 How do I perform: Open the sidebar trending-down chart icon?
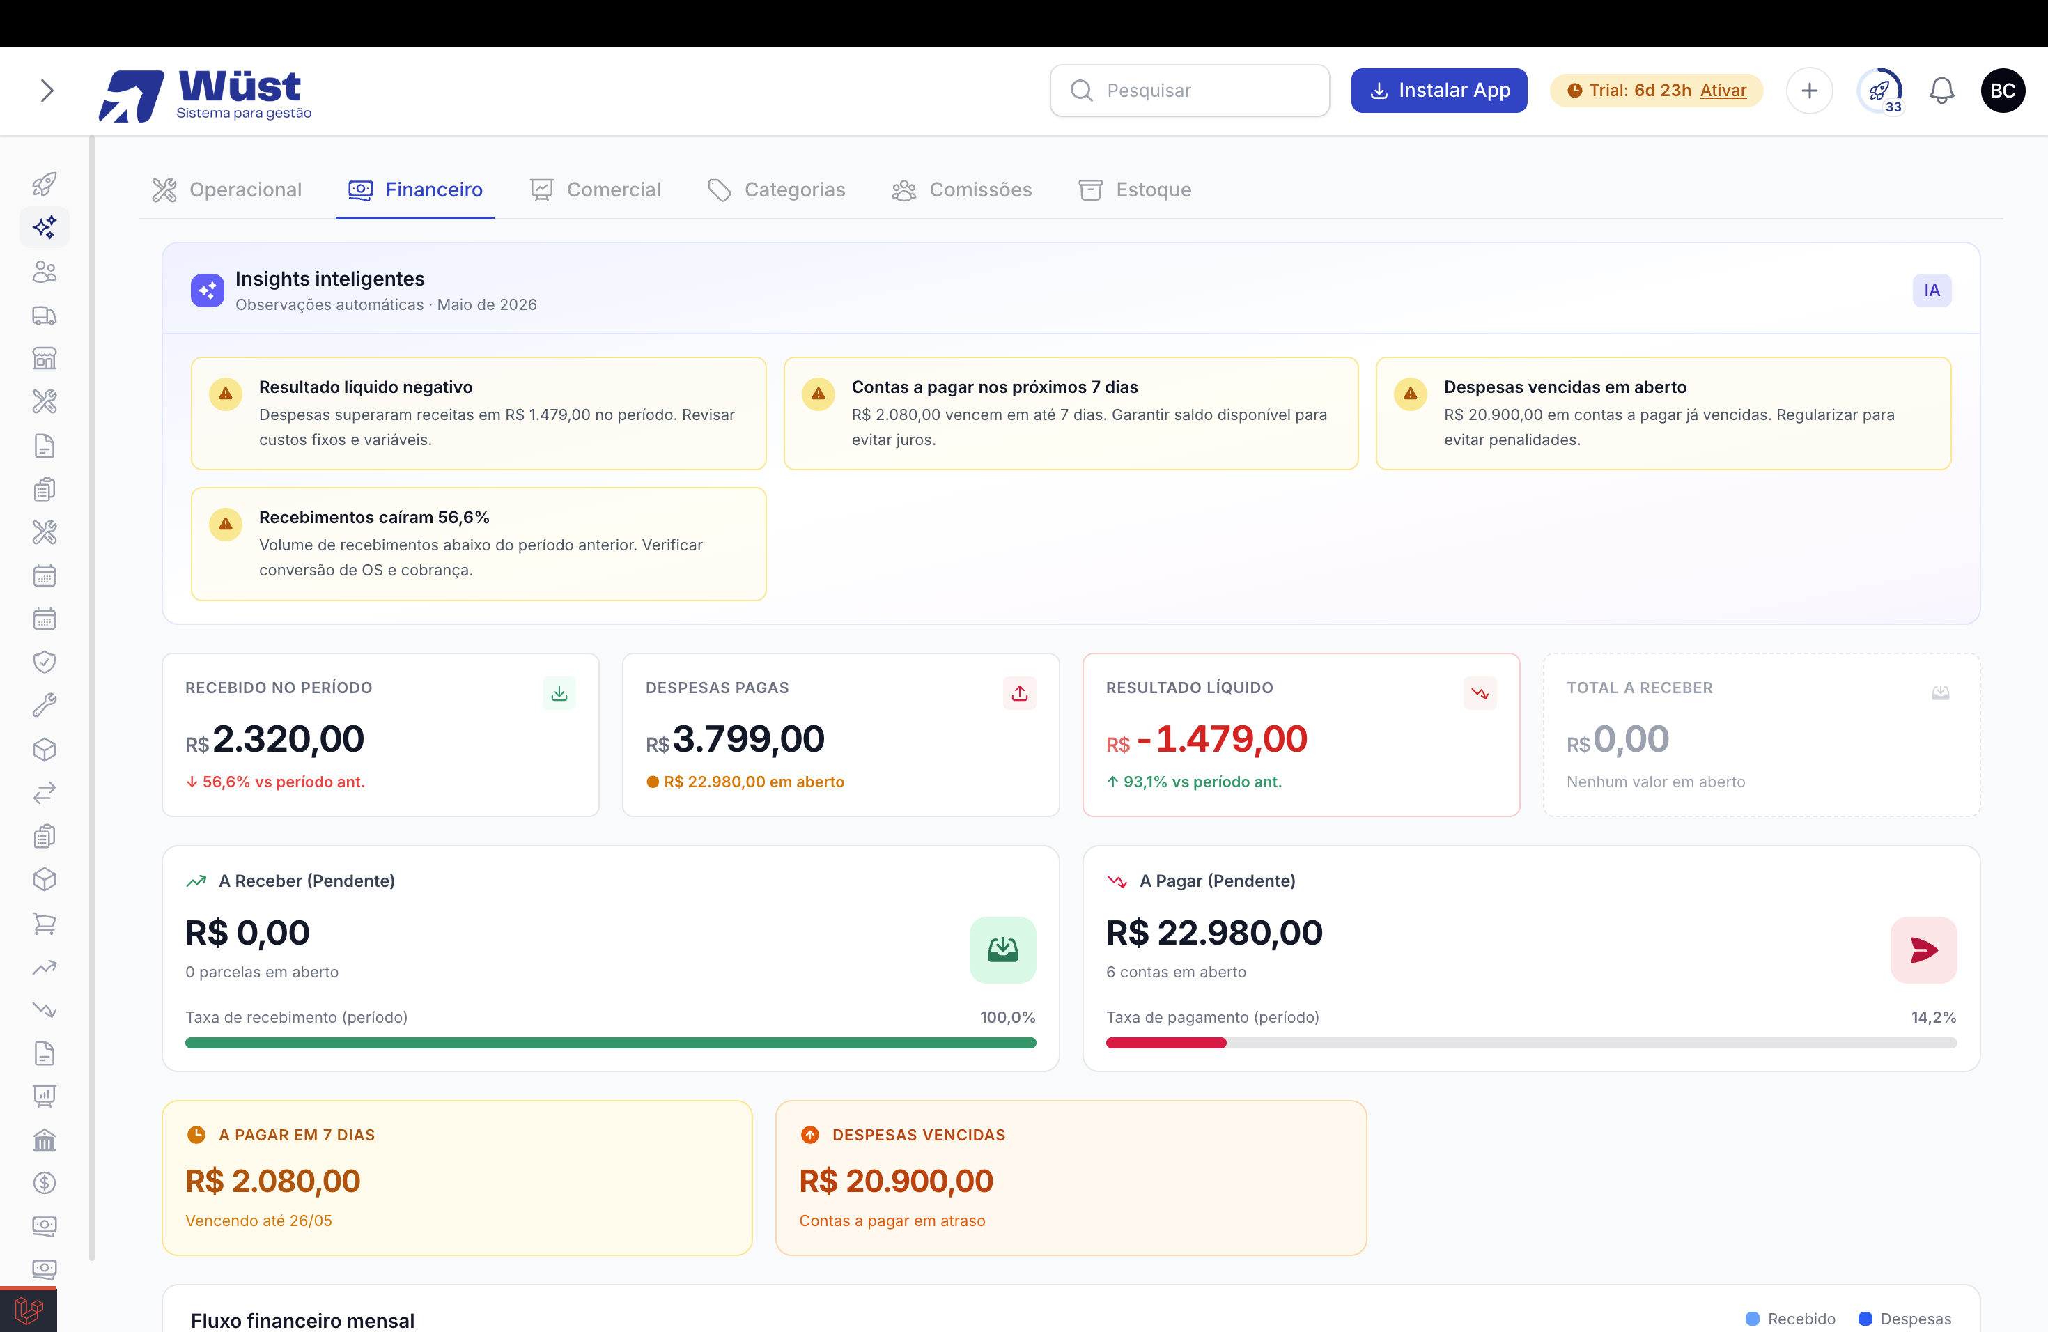pos(45,1009)
